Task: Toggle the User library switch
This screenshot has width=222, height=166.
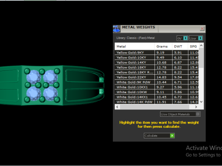Action: pos(196,38)
